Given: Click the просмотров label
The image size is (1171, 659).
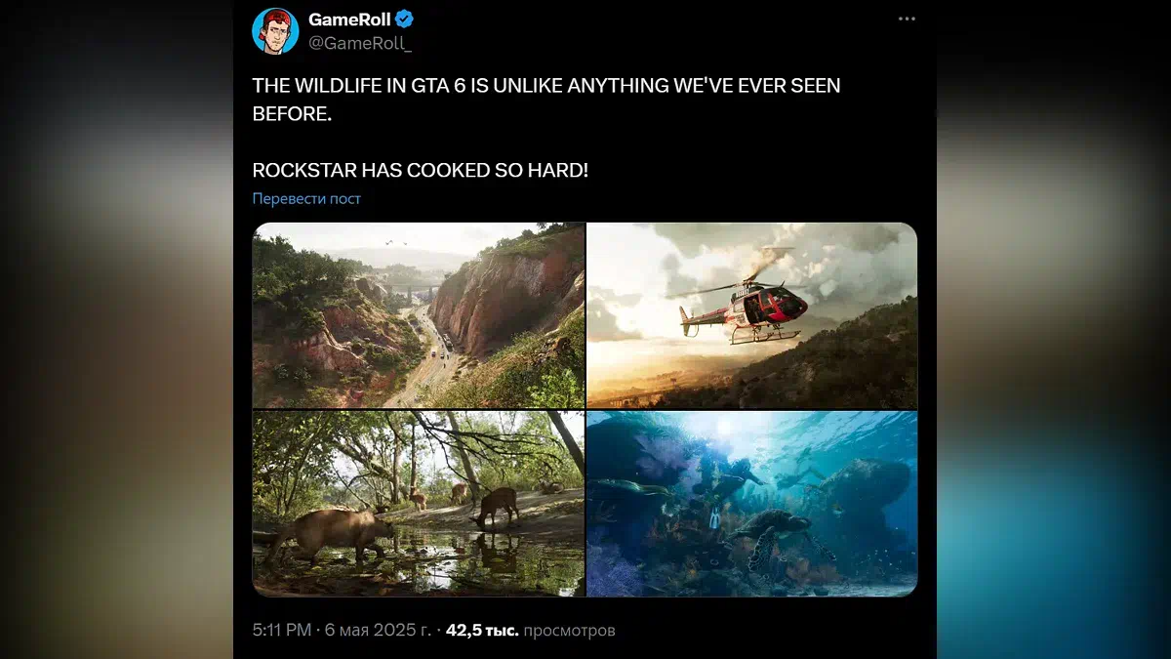Looking at the screenshot, I should (570, 631).
